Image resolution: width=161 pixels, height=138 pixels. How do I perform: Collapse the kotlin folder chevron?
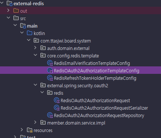coord(22,33)
